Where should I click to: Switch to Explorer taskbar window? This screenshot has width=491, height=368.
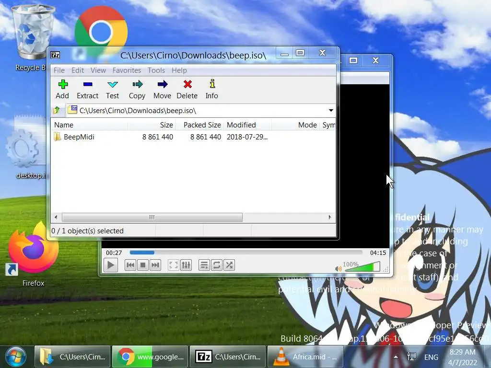point(72,356)
